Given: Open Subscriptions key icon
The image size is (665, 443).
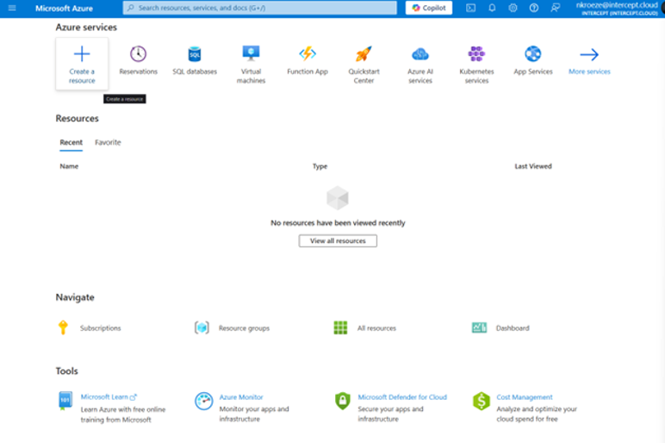Looking at the screenshot, I should click(63, 328).
